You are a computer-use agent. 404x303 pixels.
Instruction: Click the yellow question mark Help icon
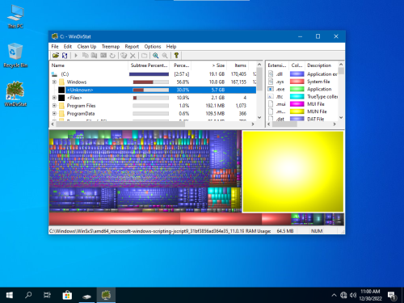(x=176, y=56)
